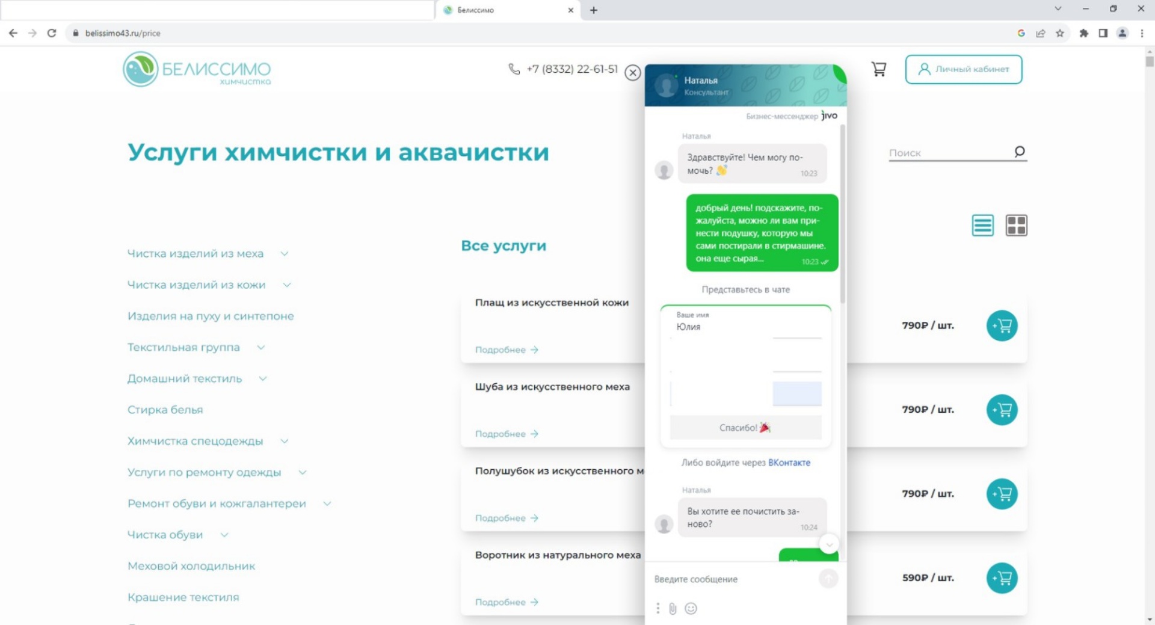This screenshot has width=1155, height=625.
Task: Select the 590₽ / шт. price text
Action: pyautogui.click(x=928, y=578)
